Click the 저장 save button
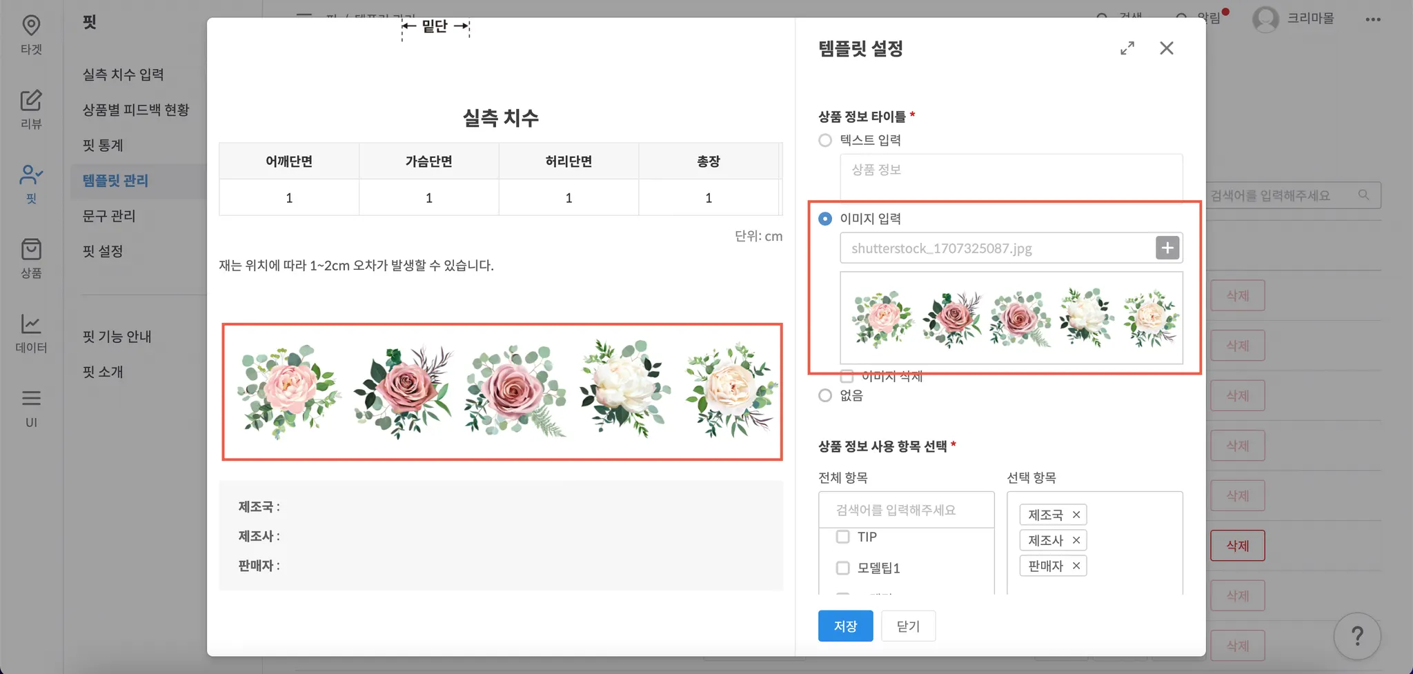The height and width of the screenshot is (674, 1413). coord(845,626)
